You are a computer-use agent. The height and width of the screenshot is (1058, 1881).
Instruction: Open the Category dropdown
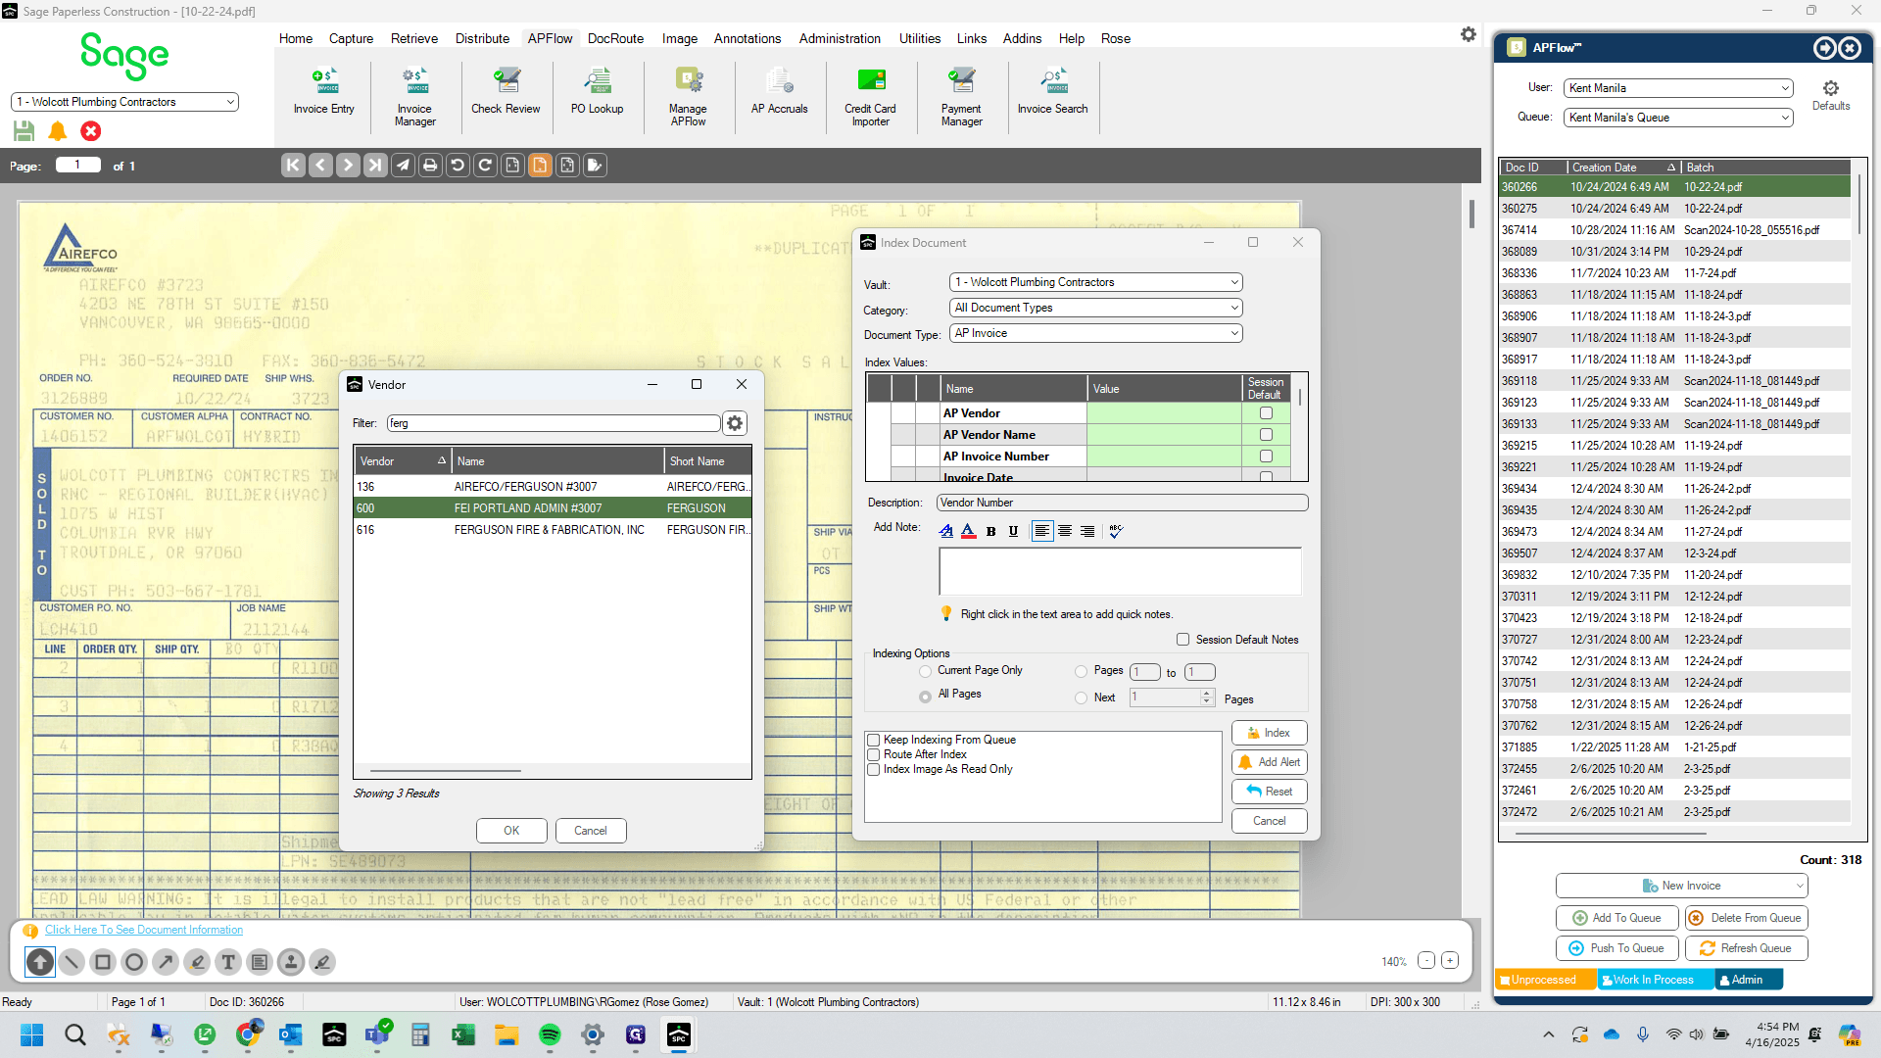1096,308
